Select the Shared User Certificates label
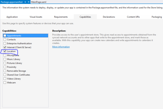Image resolution: width=163 pixels, height=109 pixels. point(19,75)
